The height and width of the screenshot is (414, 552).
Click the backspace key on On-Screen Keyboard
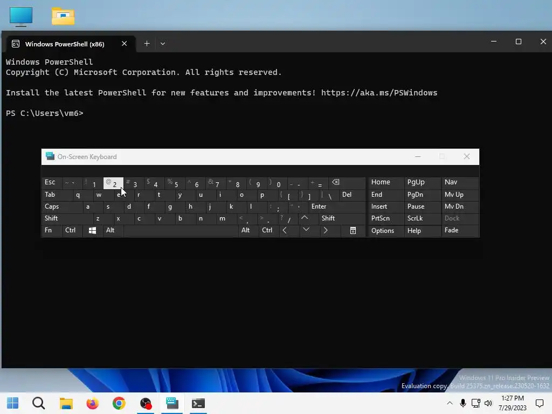[x=336, y=183]
